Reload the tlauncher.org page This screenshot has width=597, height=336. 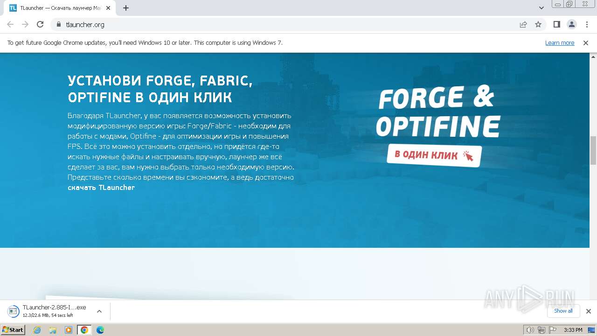(40, 24)
